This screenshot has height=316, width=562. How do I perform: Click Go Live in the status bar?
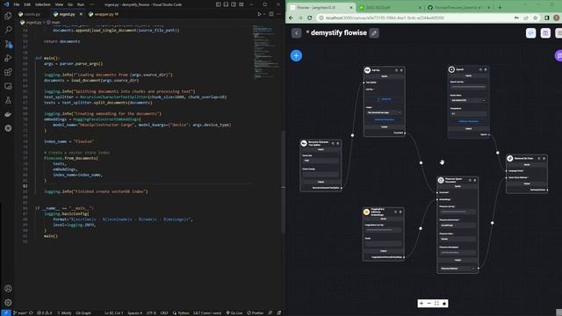coord(234,312)
